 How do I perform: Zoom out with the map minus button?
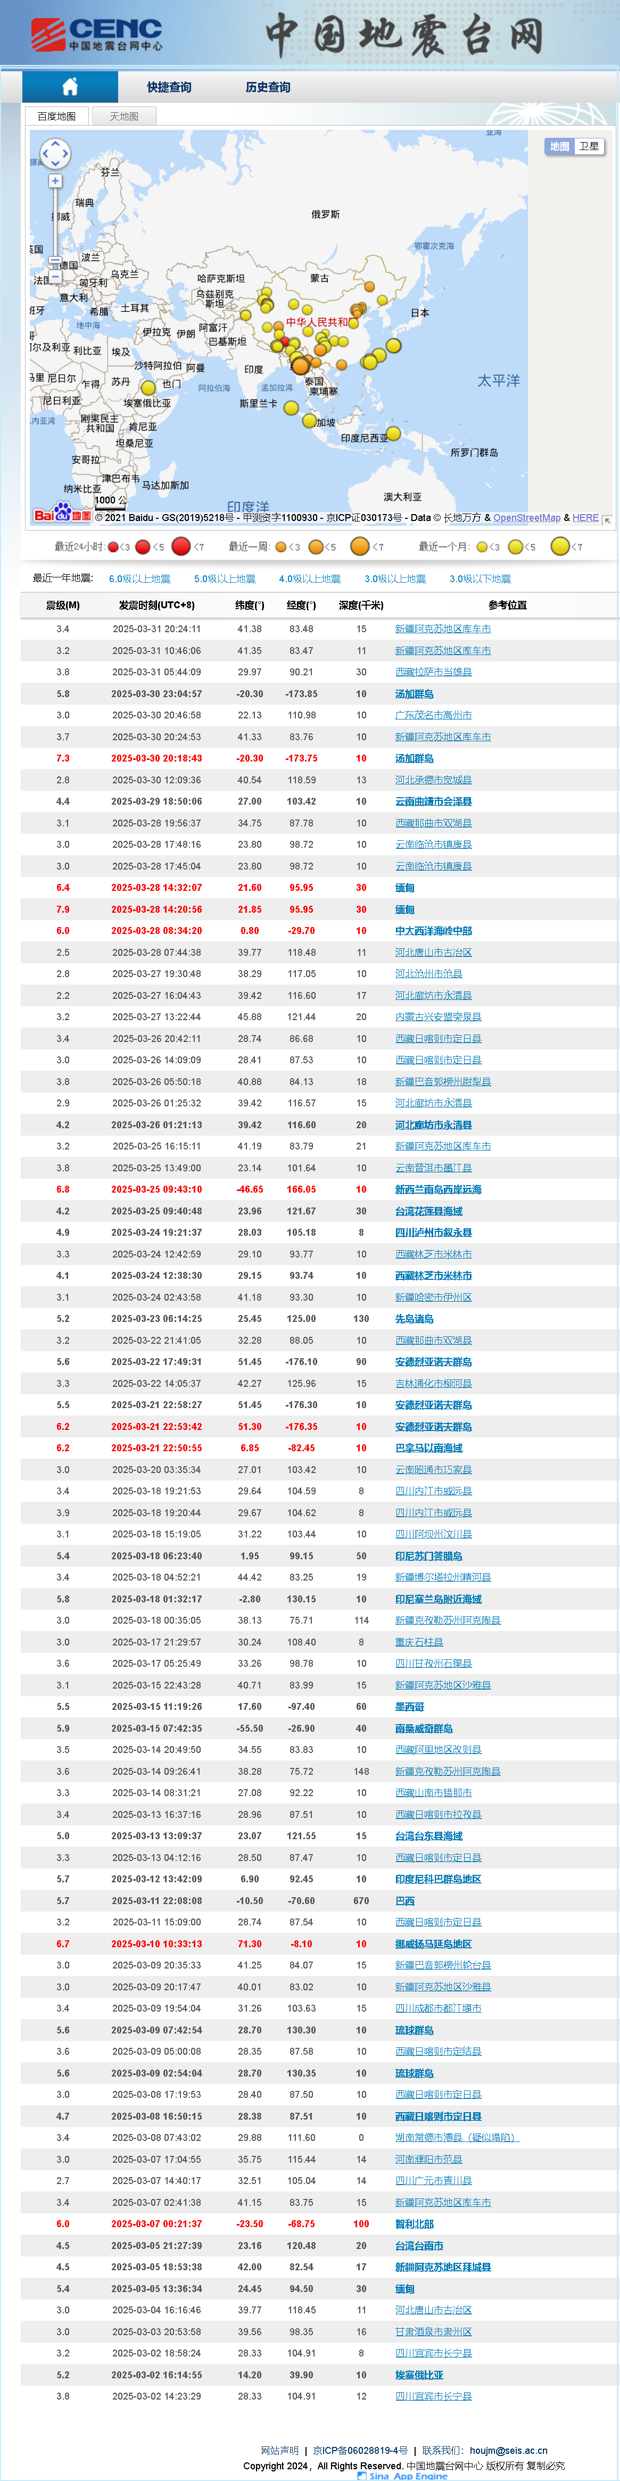coord(55,276)
